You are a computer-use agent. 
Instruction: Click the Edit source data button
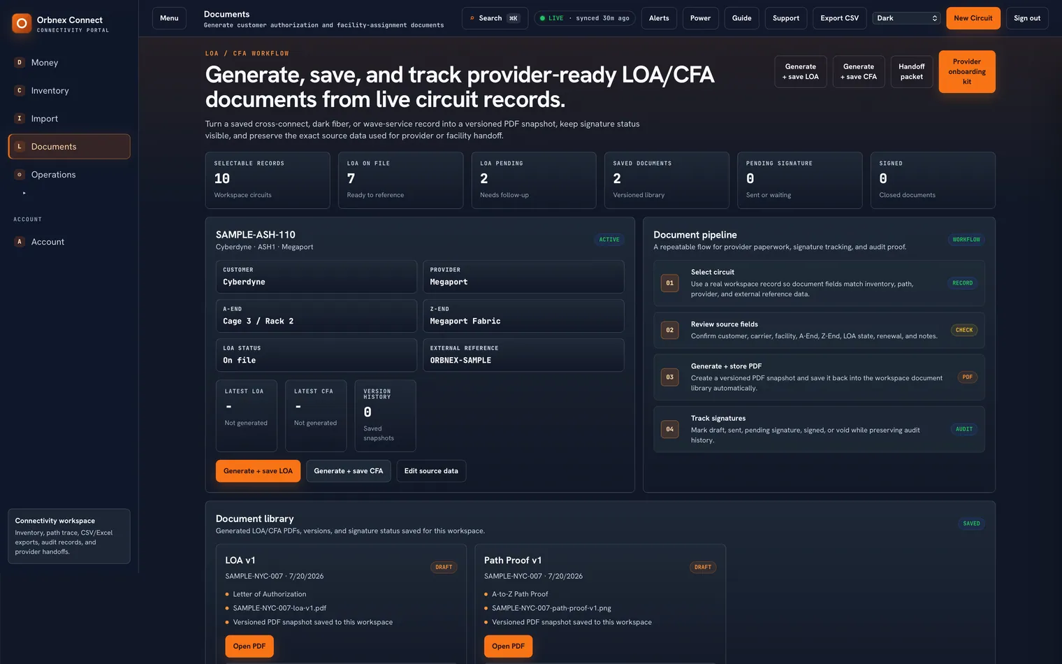tap(431, 471)
